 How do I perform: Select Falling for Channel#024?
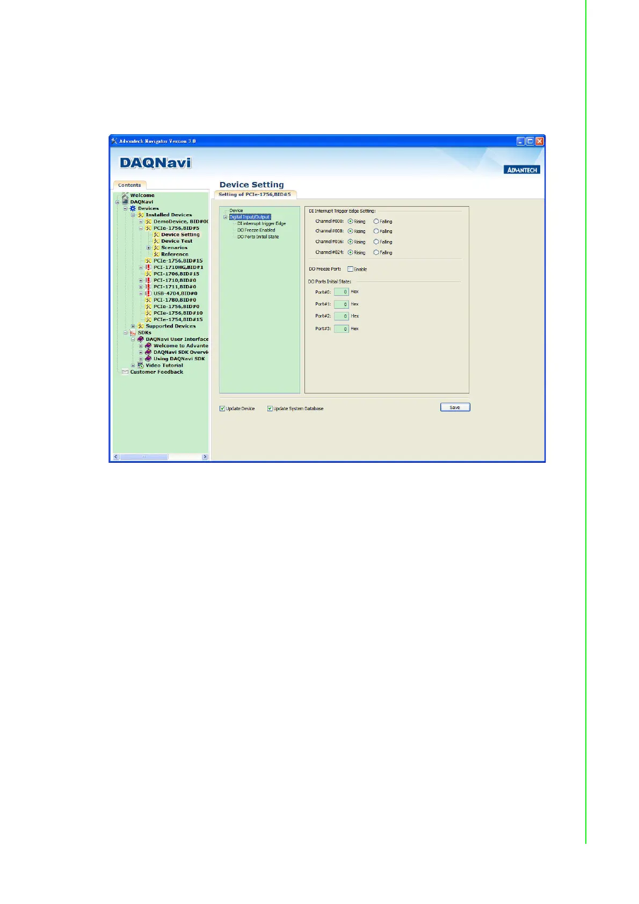click(x=376, y=252)
